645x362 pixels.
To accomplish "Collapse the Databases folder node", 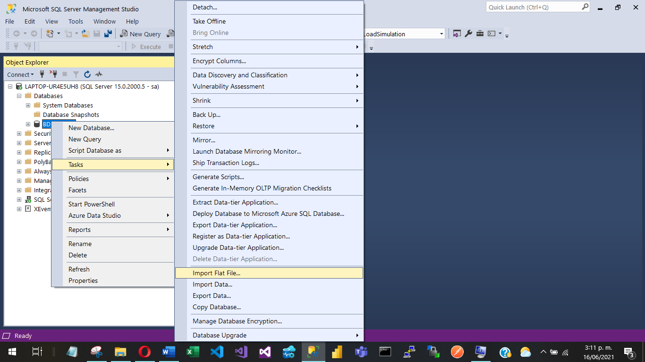I will pos(19,96).
